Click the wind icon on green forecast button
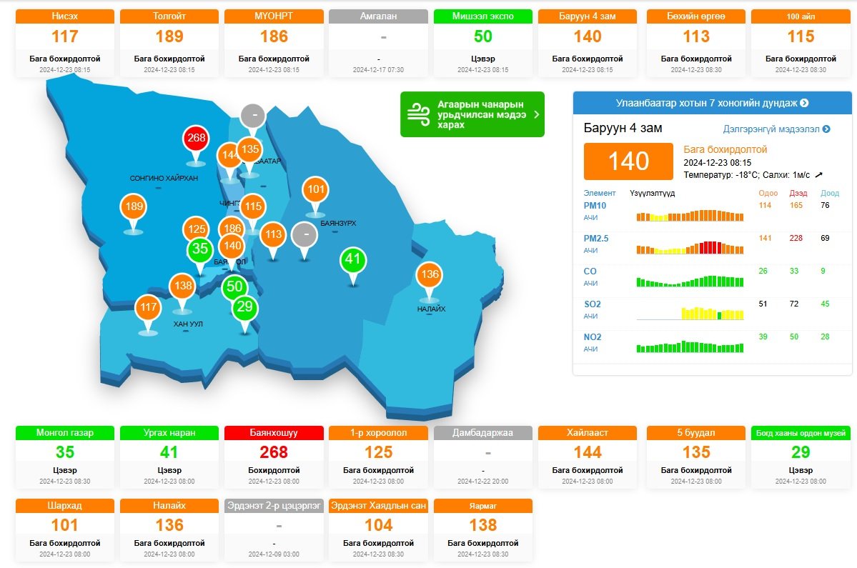 tap(418, 114)
